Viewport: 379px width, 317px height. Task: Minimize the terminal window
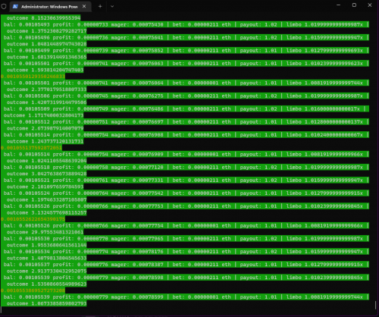tap(338, 5)
